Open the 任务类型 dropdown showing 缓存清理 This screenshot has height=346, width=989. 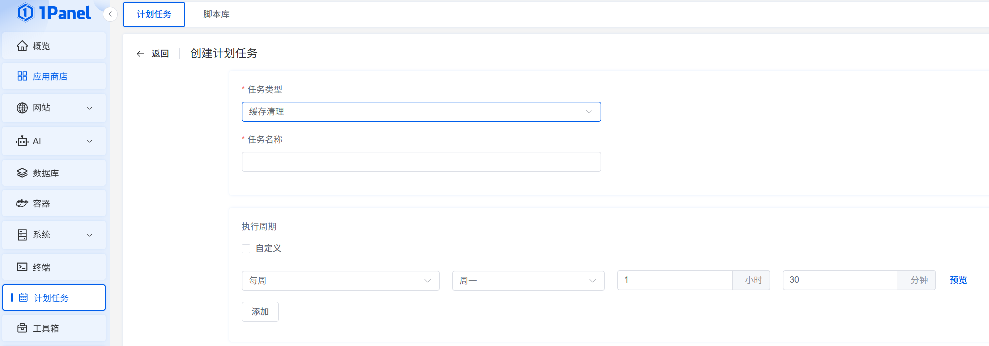(421, 112)
